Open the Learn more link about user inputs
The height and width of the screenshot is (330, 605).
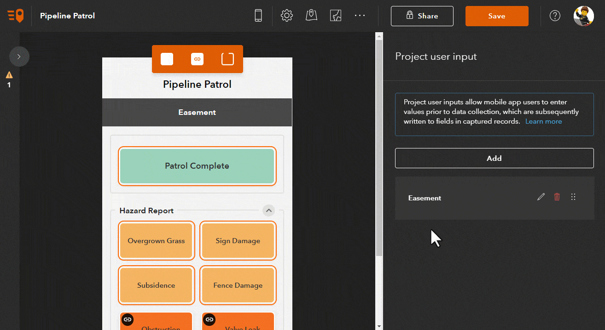pos(543,121)
